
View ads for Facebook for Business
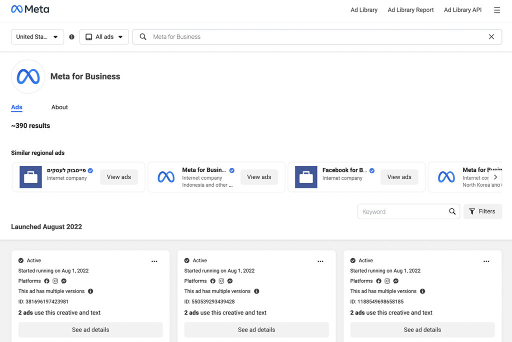pos(399,177)
